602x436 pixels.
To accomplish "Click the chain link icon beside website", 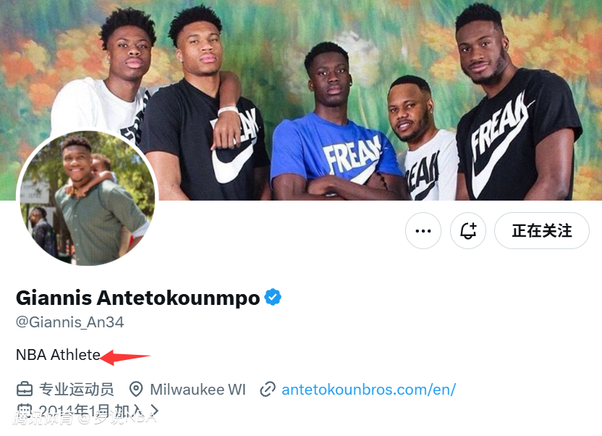I will [268, 390].
